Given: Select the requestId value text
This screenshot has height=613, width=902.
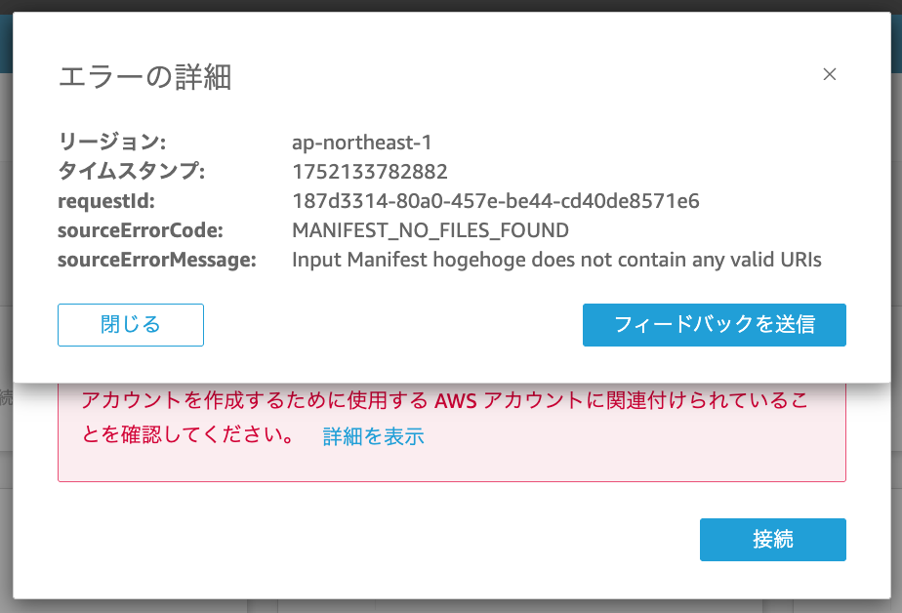Looking at the screenshot, I should [495, 201].
